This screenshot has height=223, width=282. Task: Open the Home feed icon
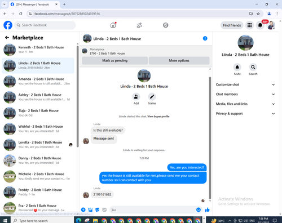[x=113, y=25]
